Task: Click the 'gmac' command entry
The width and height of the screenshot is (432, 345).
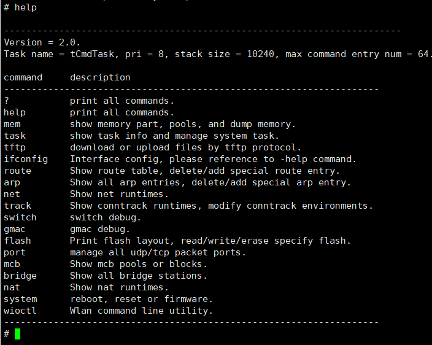Action: point(15,229)
